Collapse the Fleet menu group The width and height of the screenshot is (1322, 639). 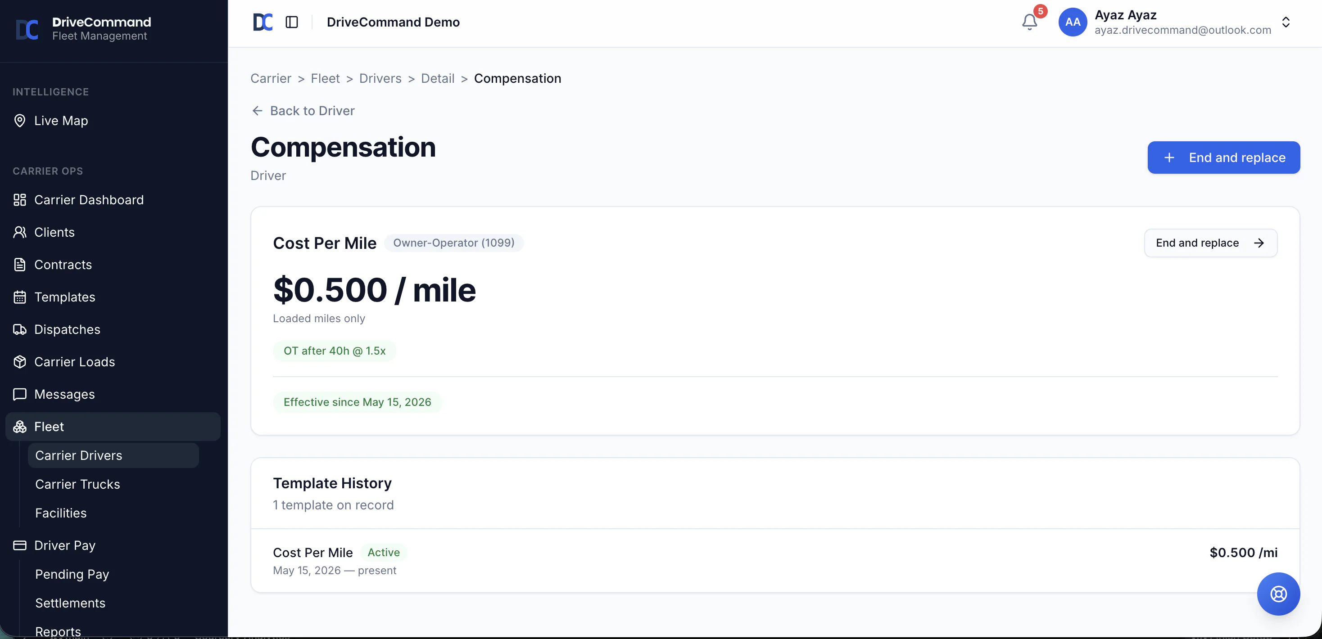(113, 427)
